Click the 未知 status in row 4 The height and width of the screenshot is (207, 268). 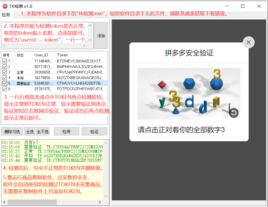[20, 78]
